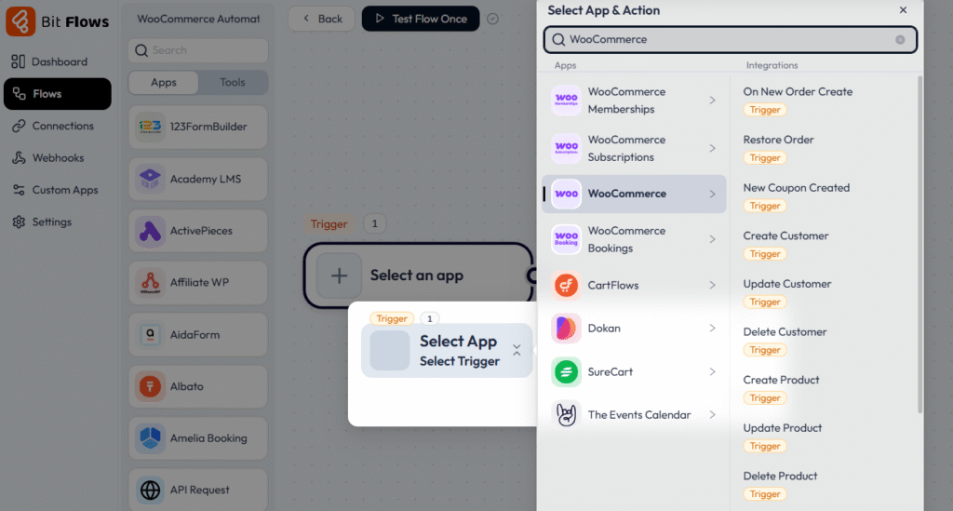This screenshot has width=953, height=511.
Task: Click the Albato icon
Action: point(150,386)
